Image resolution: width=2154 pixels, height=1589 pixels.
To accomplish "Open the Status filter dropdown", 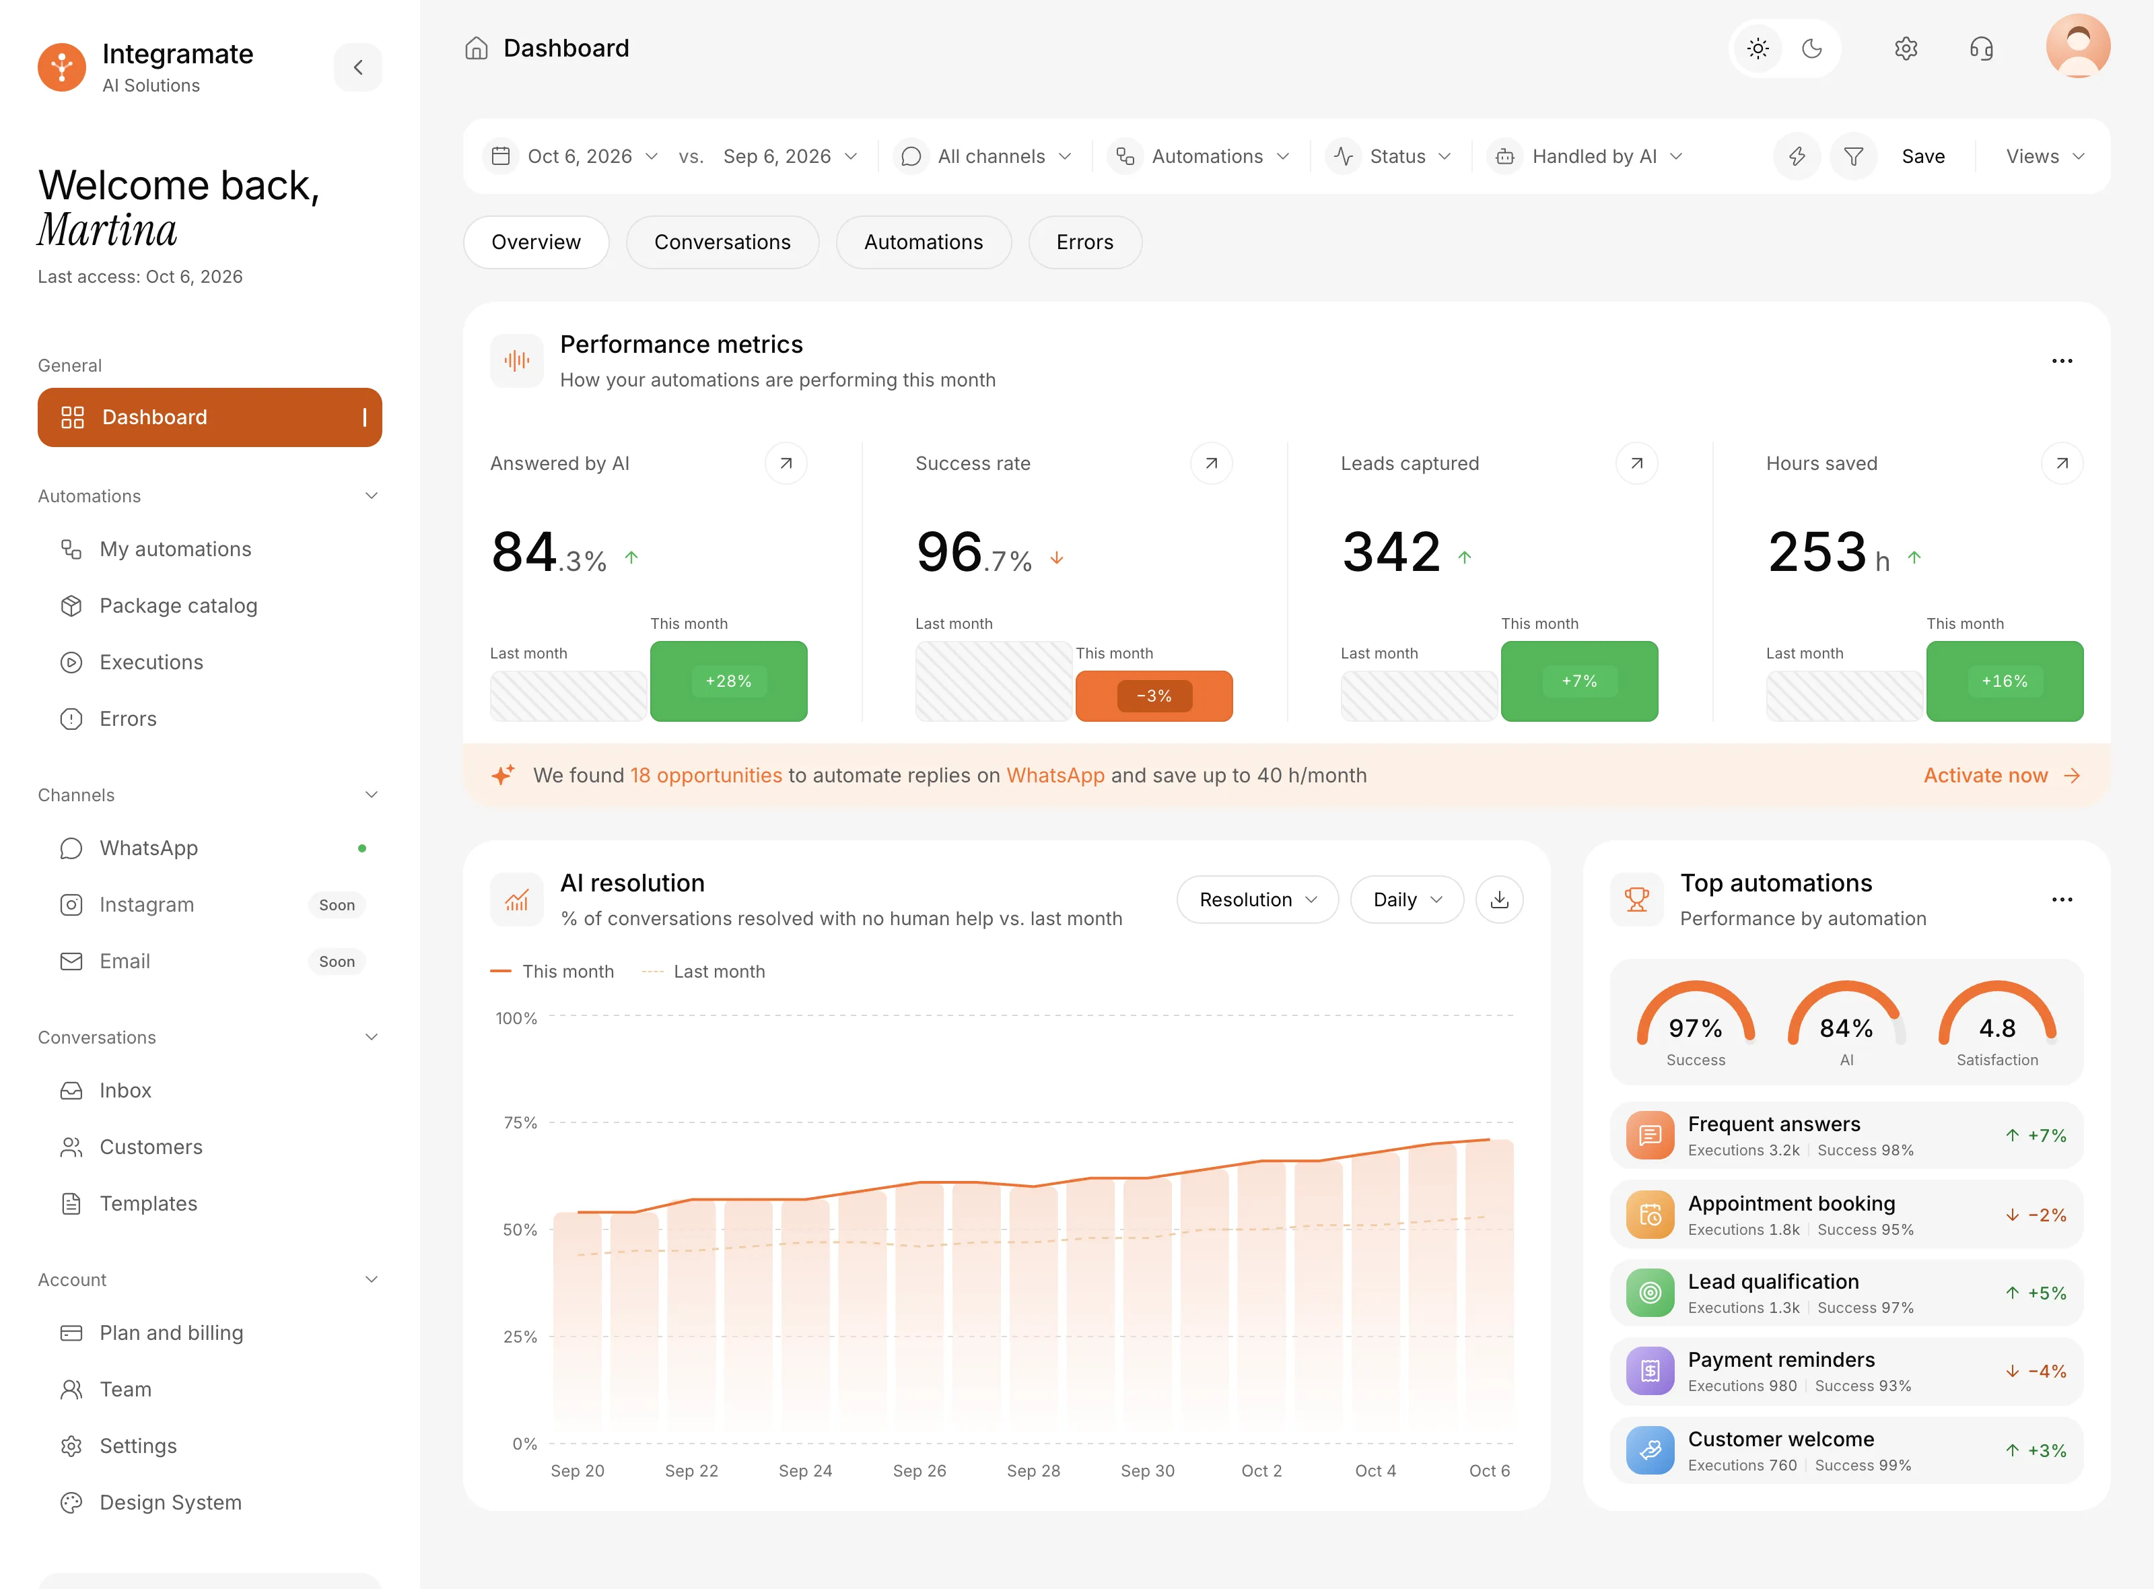I will click(1389, 157).
